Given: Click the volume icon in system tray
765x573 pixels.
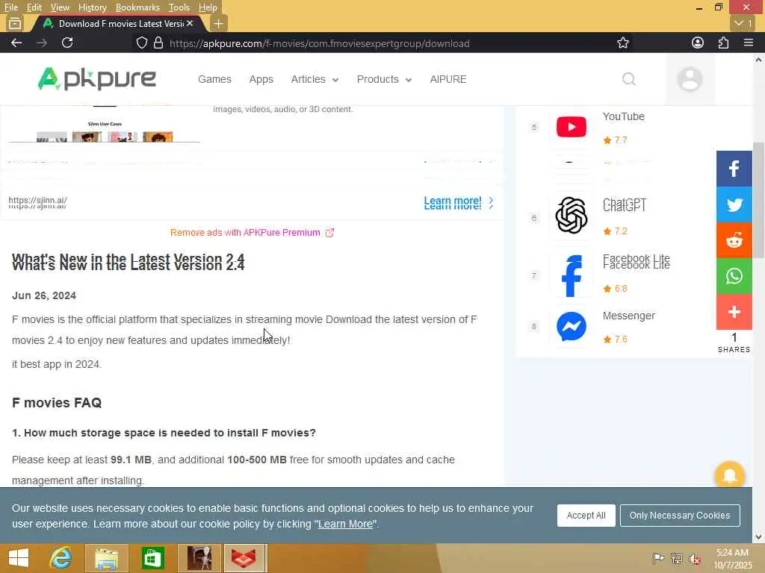Looking at the screenshot, I should (x=694, y=559).
